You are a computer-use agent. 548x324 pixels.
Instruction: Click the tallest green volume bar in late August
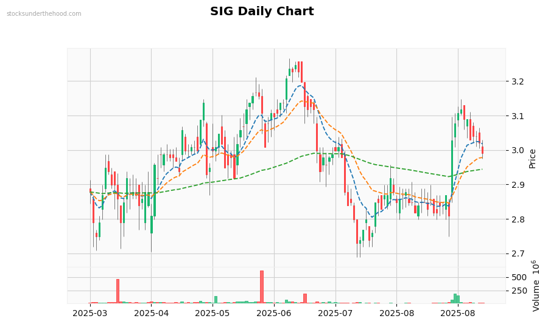pyautogui.click(x=455, y=298)
